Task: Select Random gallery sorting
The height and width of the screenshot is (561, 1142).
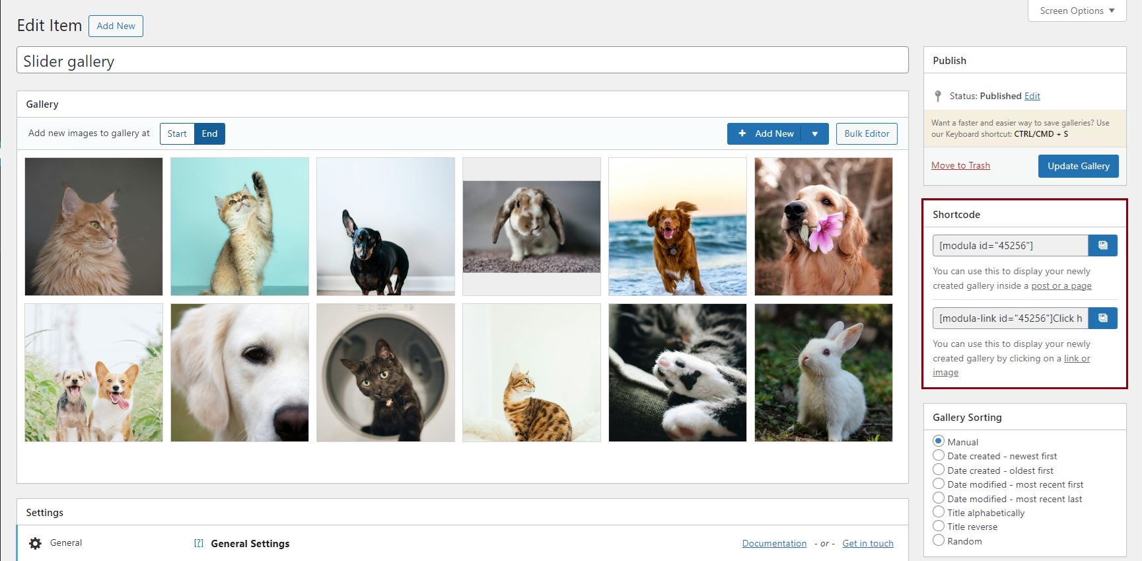Action: click(x=939, y=541)
